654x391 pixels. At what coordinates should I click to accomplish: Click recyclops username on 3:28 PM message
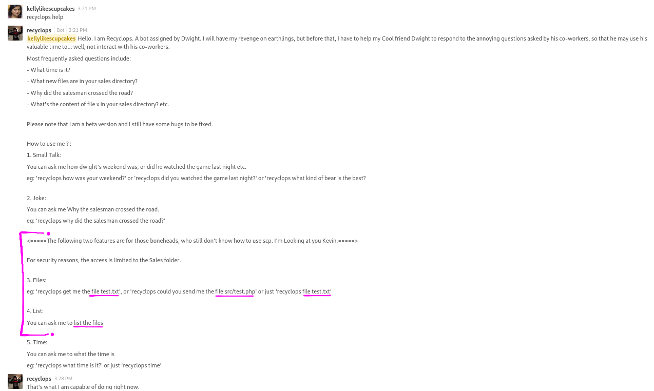39,379
